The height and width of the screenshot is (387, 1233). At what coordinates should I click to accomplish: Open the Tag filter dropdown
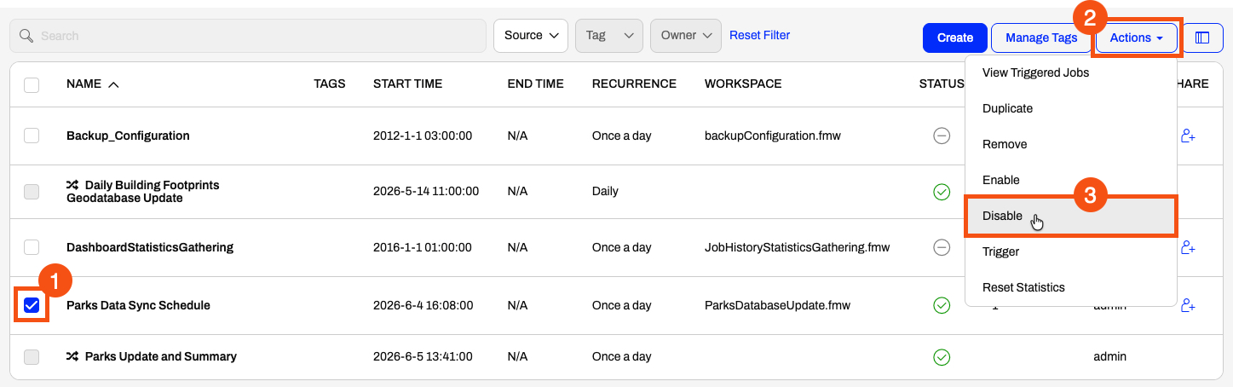pos(609,36)
